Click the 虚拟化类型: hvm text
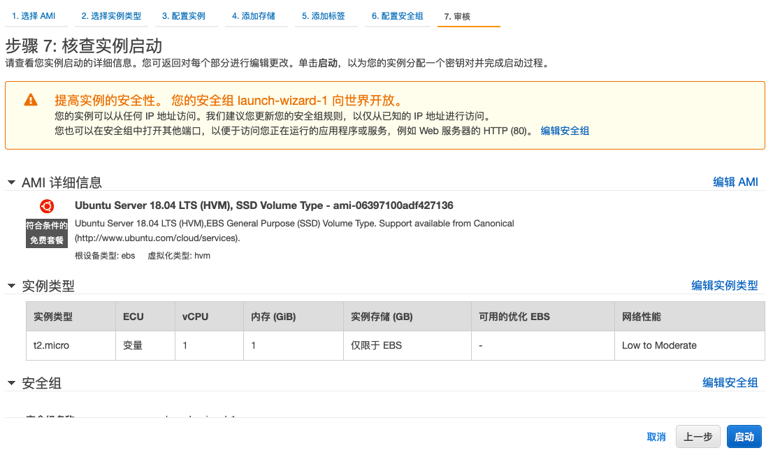Image resolution: width=773 pixels, height=455 pixels. pyautogui.click(x=179, y=256)
